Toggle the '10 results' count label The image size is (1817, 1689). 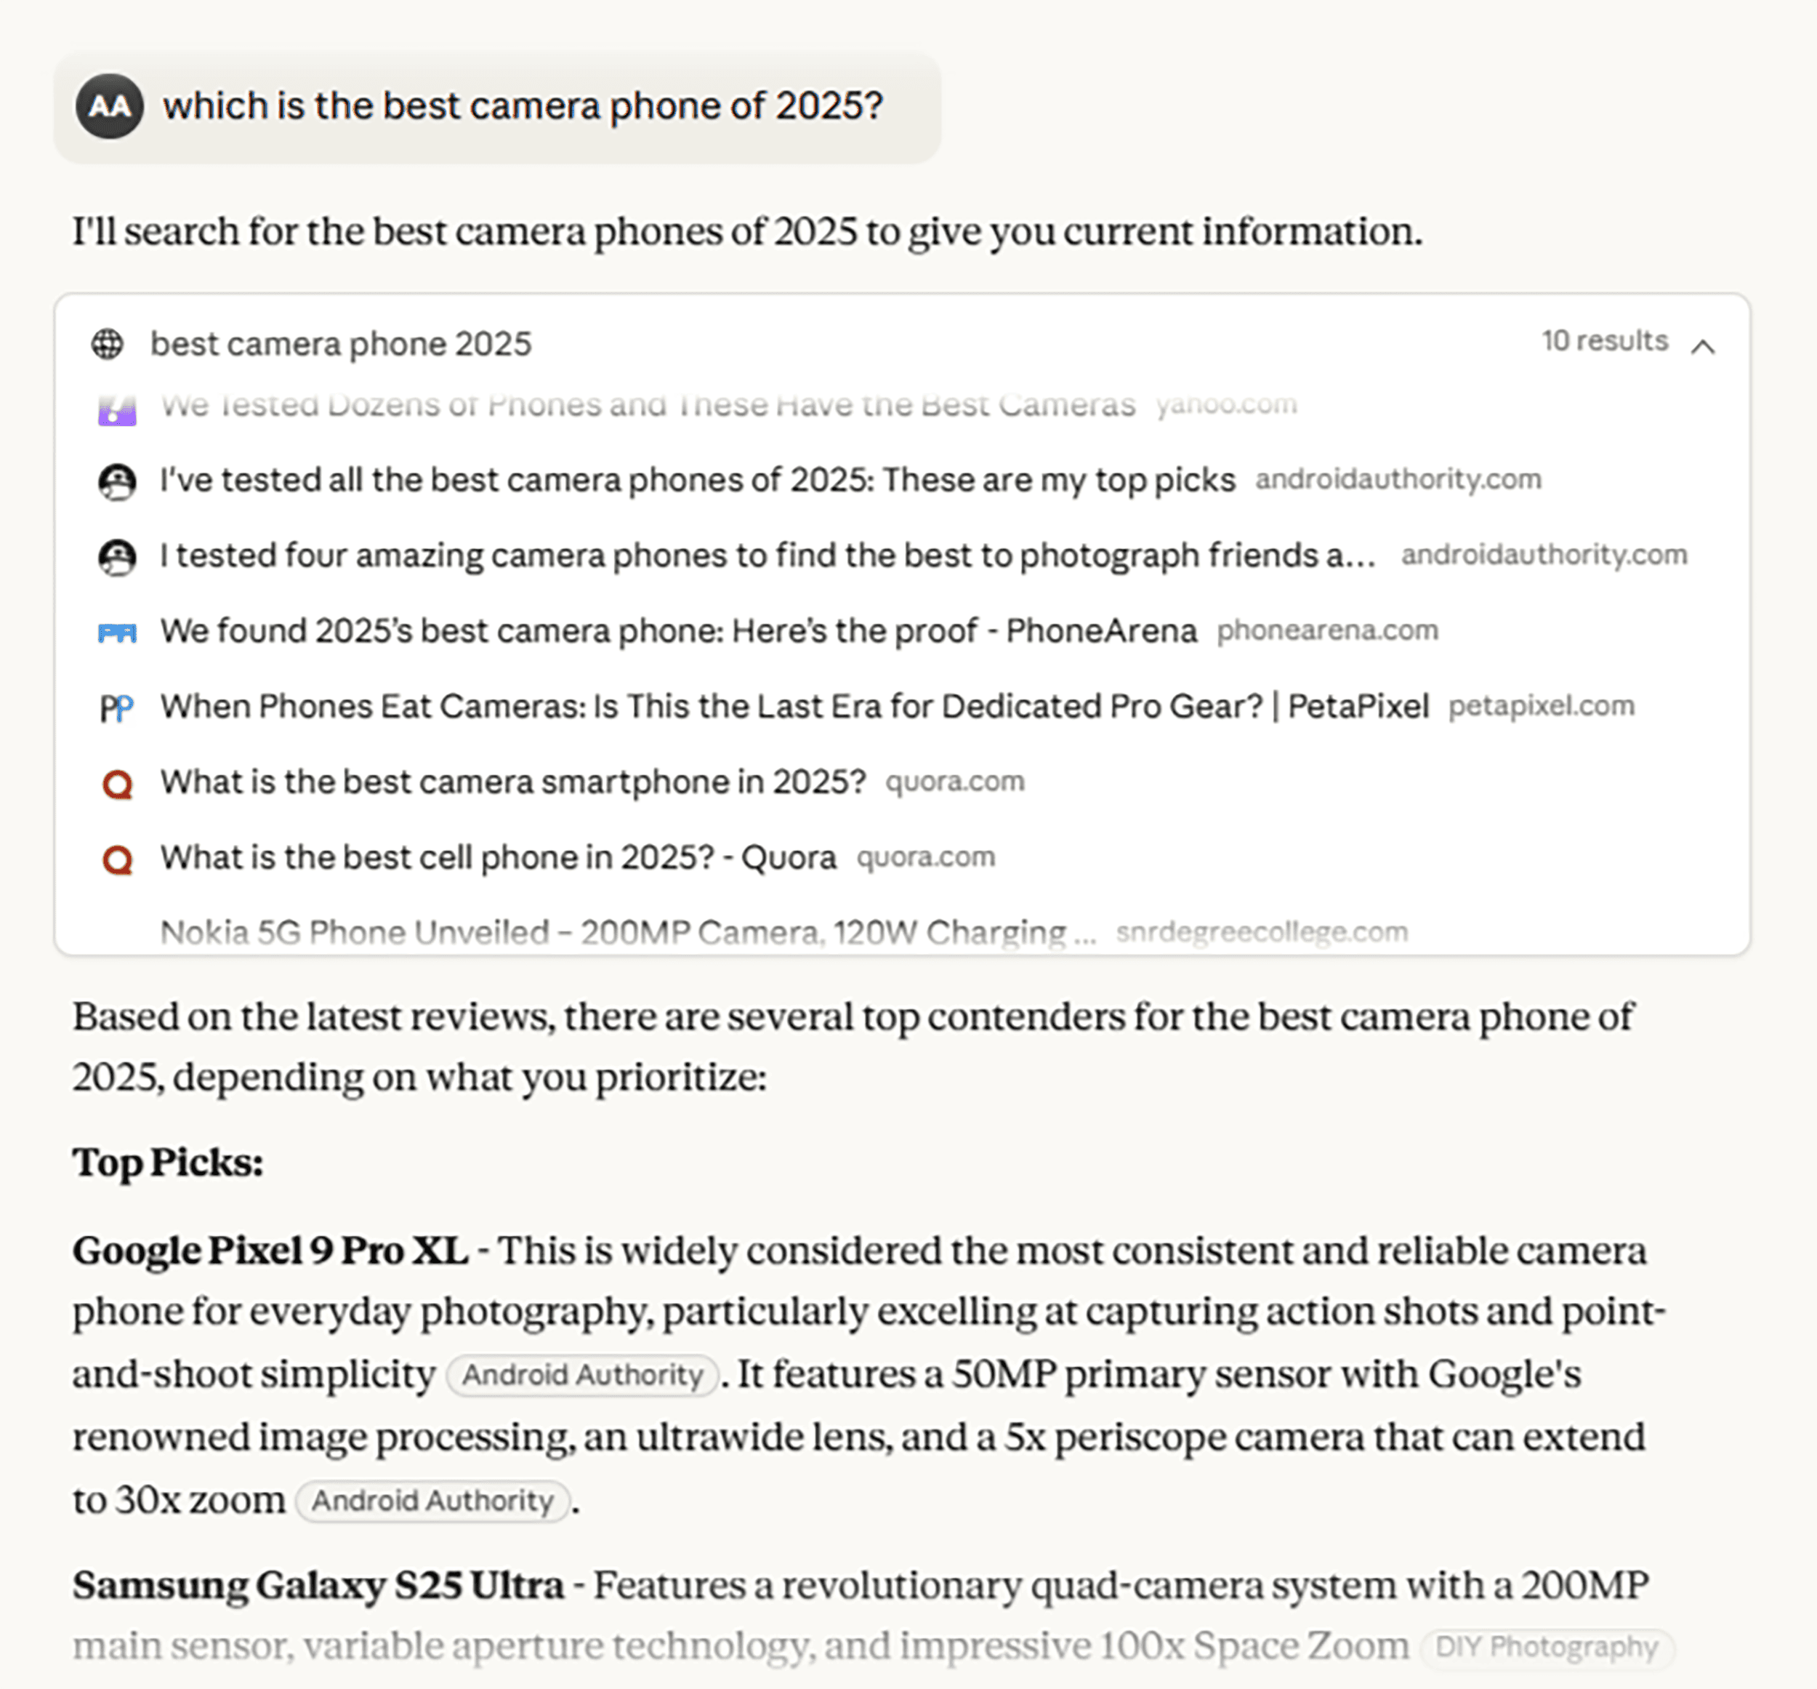click(x=1604, y=341)
